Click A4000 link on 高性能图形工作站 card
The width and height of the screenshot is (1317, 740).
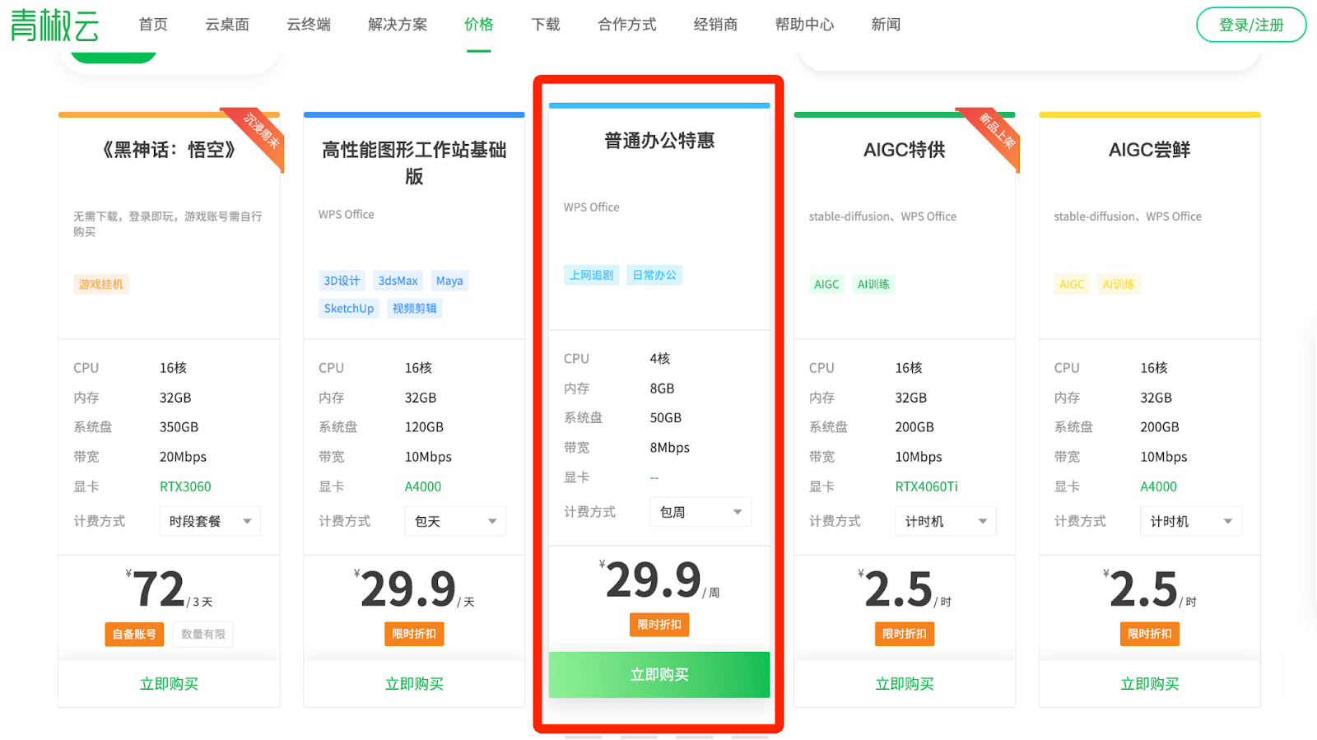tap(423, 486)
